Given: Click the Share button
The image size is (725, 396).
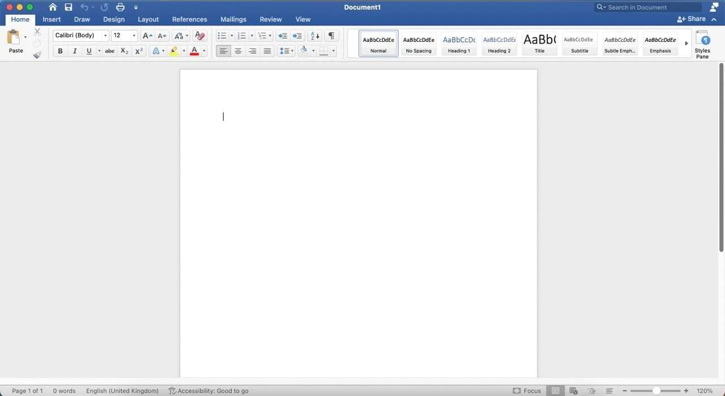Looking at the screenshot, I should (692, 19).
